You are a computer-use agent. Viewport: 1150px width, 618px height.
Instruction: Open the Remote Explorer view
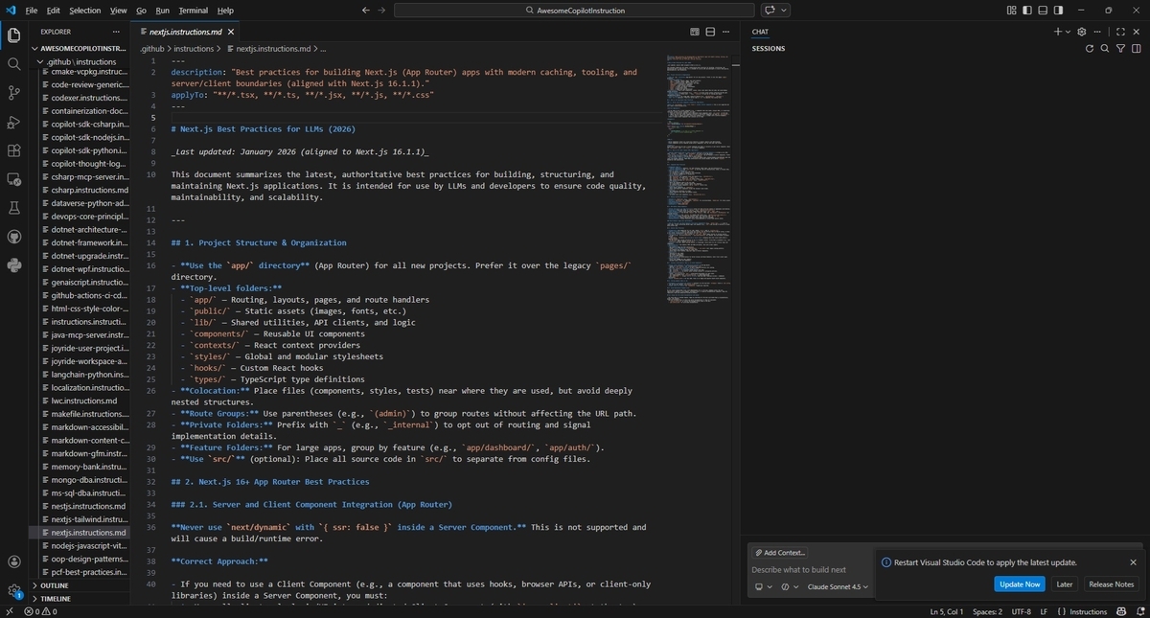point(13,179)
